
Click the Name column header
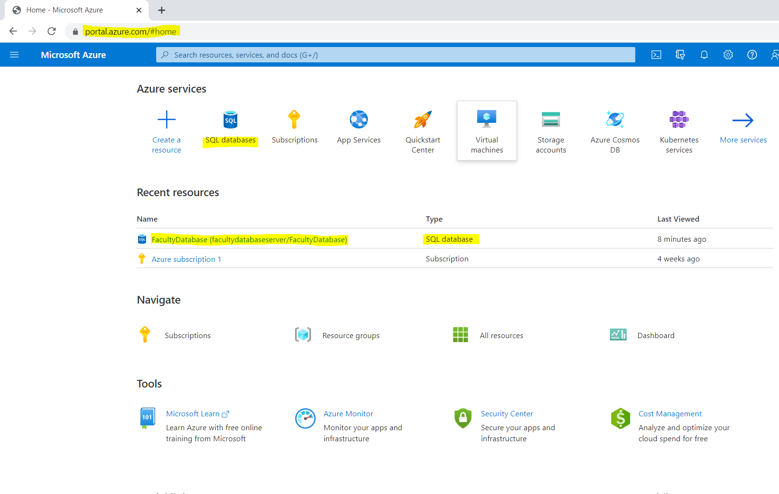tap(147, 219)
